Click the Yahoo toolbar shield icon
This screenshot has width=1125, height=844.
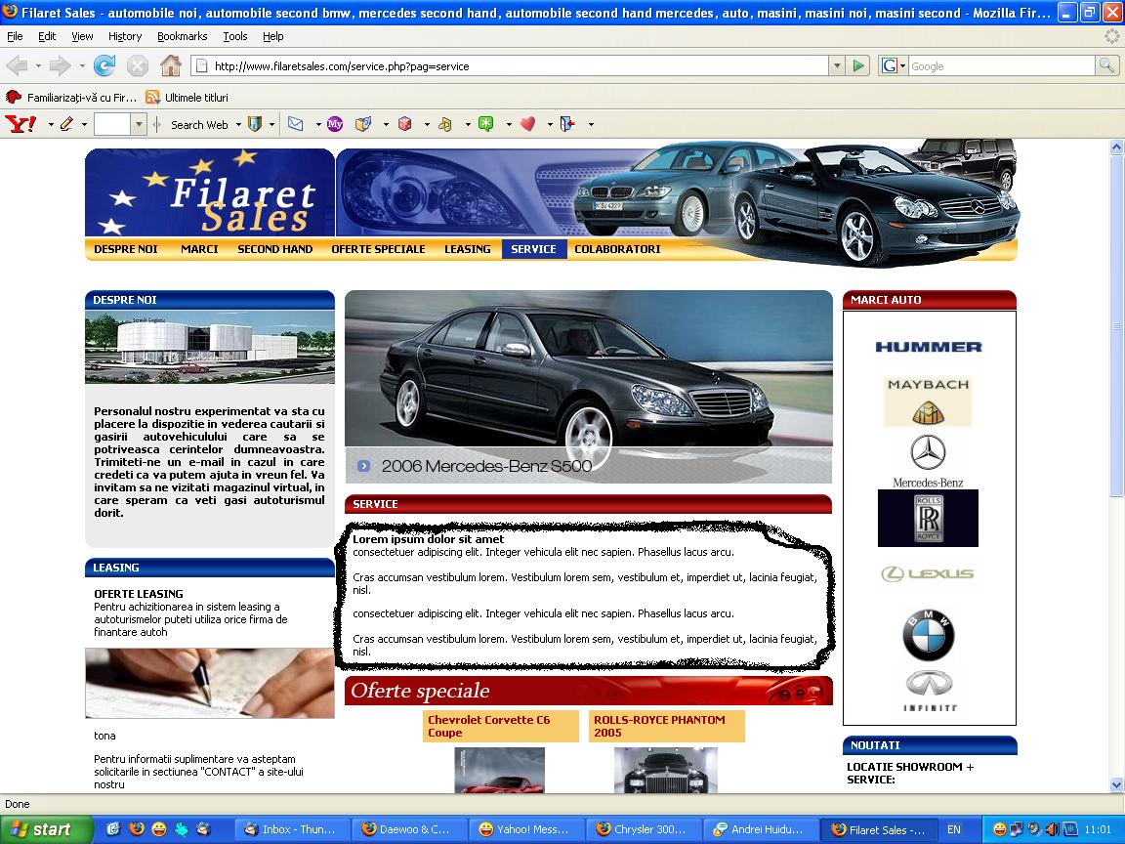255,124
